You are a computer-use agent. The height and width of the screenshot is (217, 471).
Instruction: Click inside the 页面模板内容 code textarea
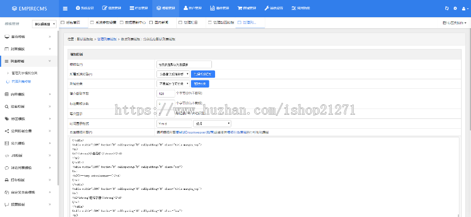point(264,177)
